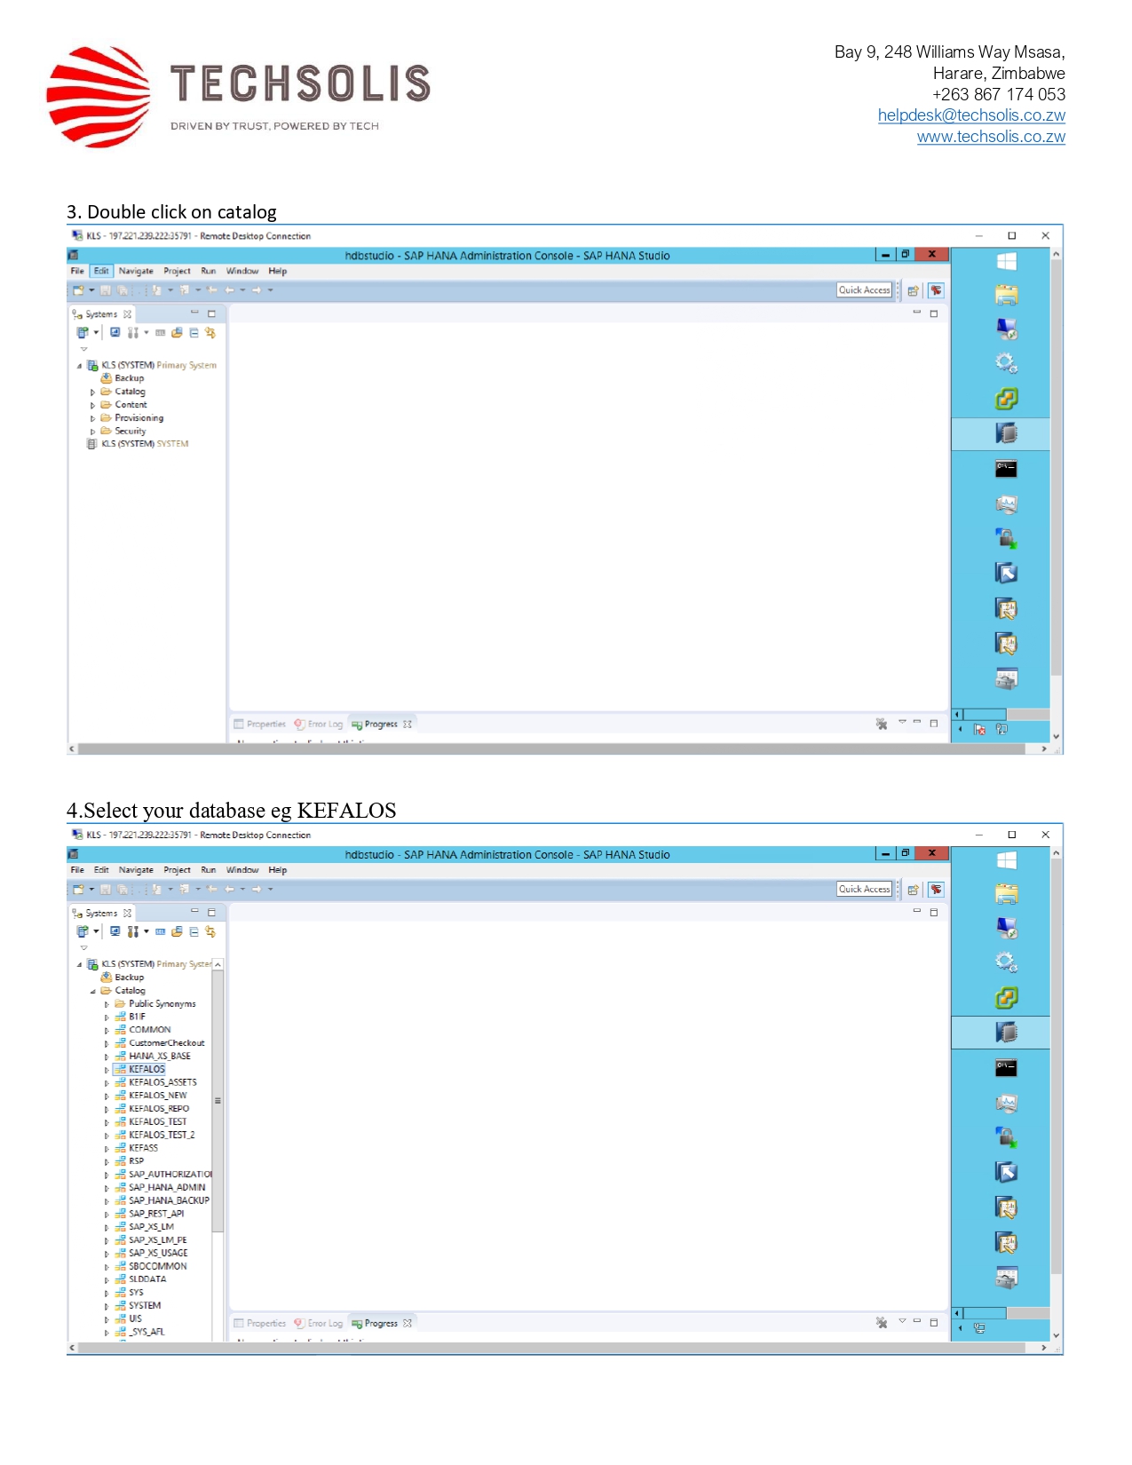Click Collapse All icon in step 4 Systems panel
The width and height of the screenshot is (1132, 1465).
pyautogui.click(x=194, y=932)
